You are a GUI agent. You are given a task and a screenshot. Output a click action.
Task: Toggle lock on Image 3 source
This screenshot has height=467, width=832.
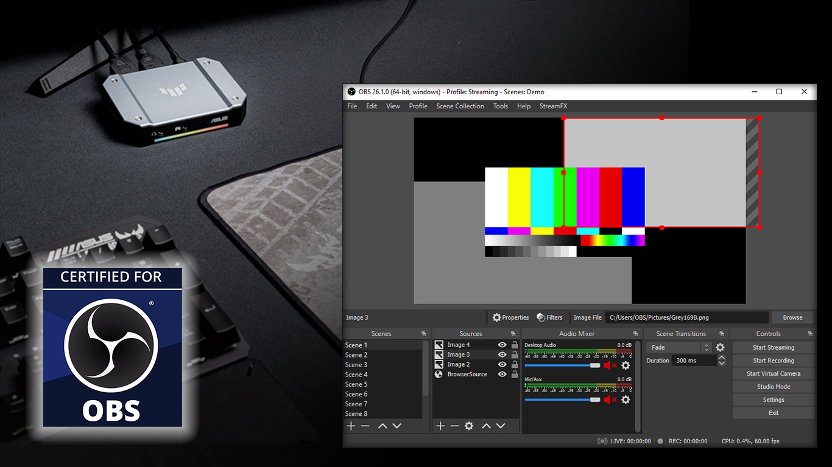pos(515,355)
